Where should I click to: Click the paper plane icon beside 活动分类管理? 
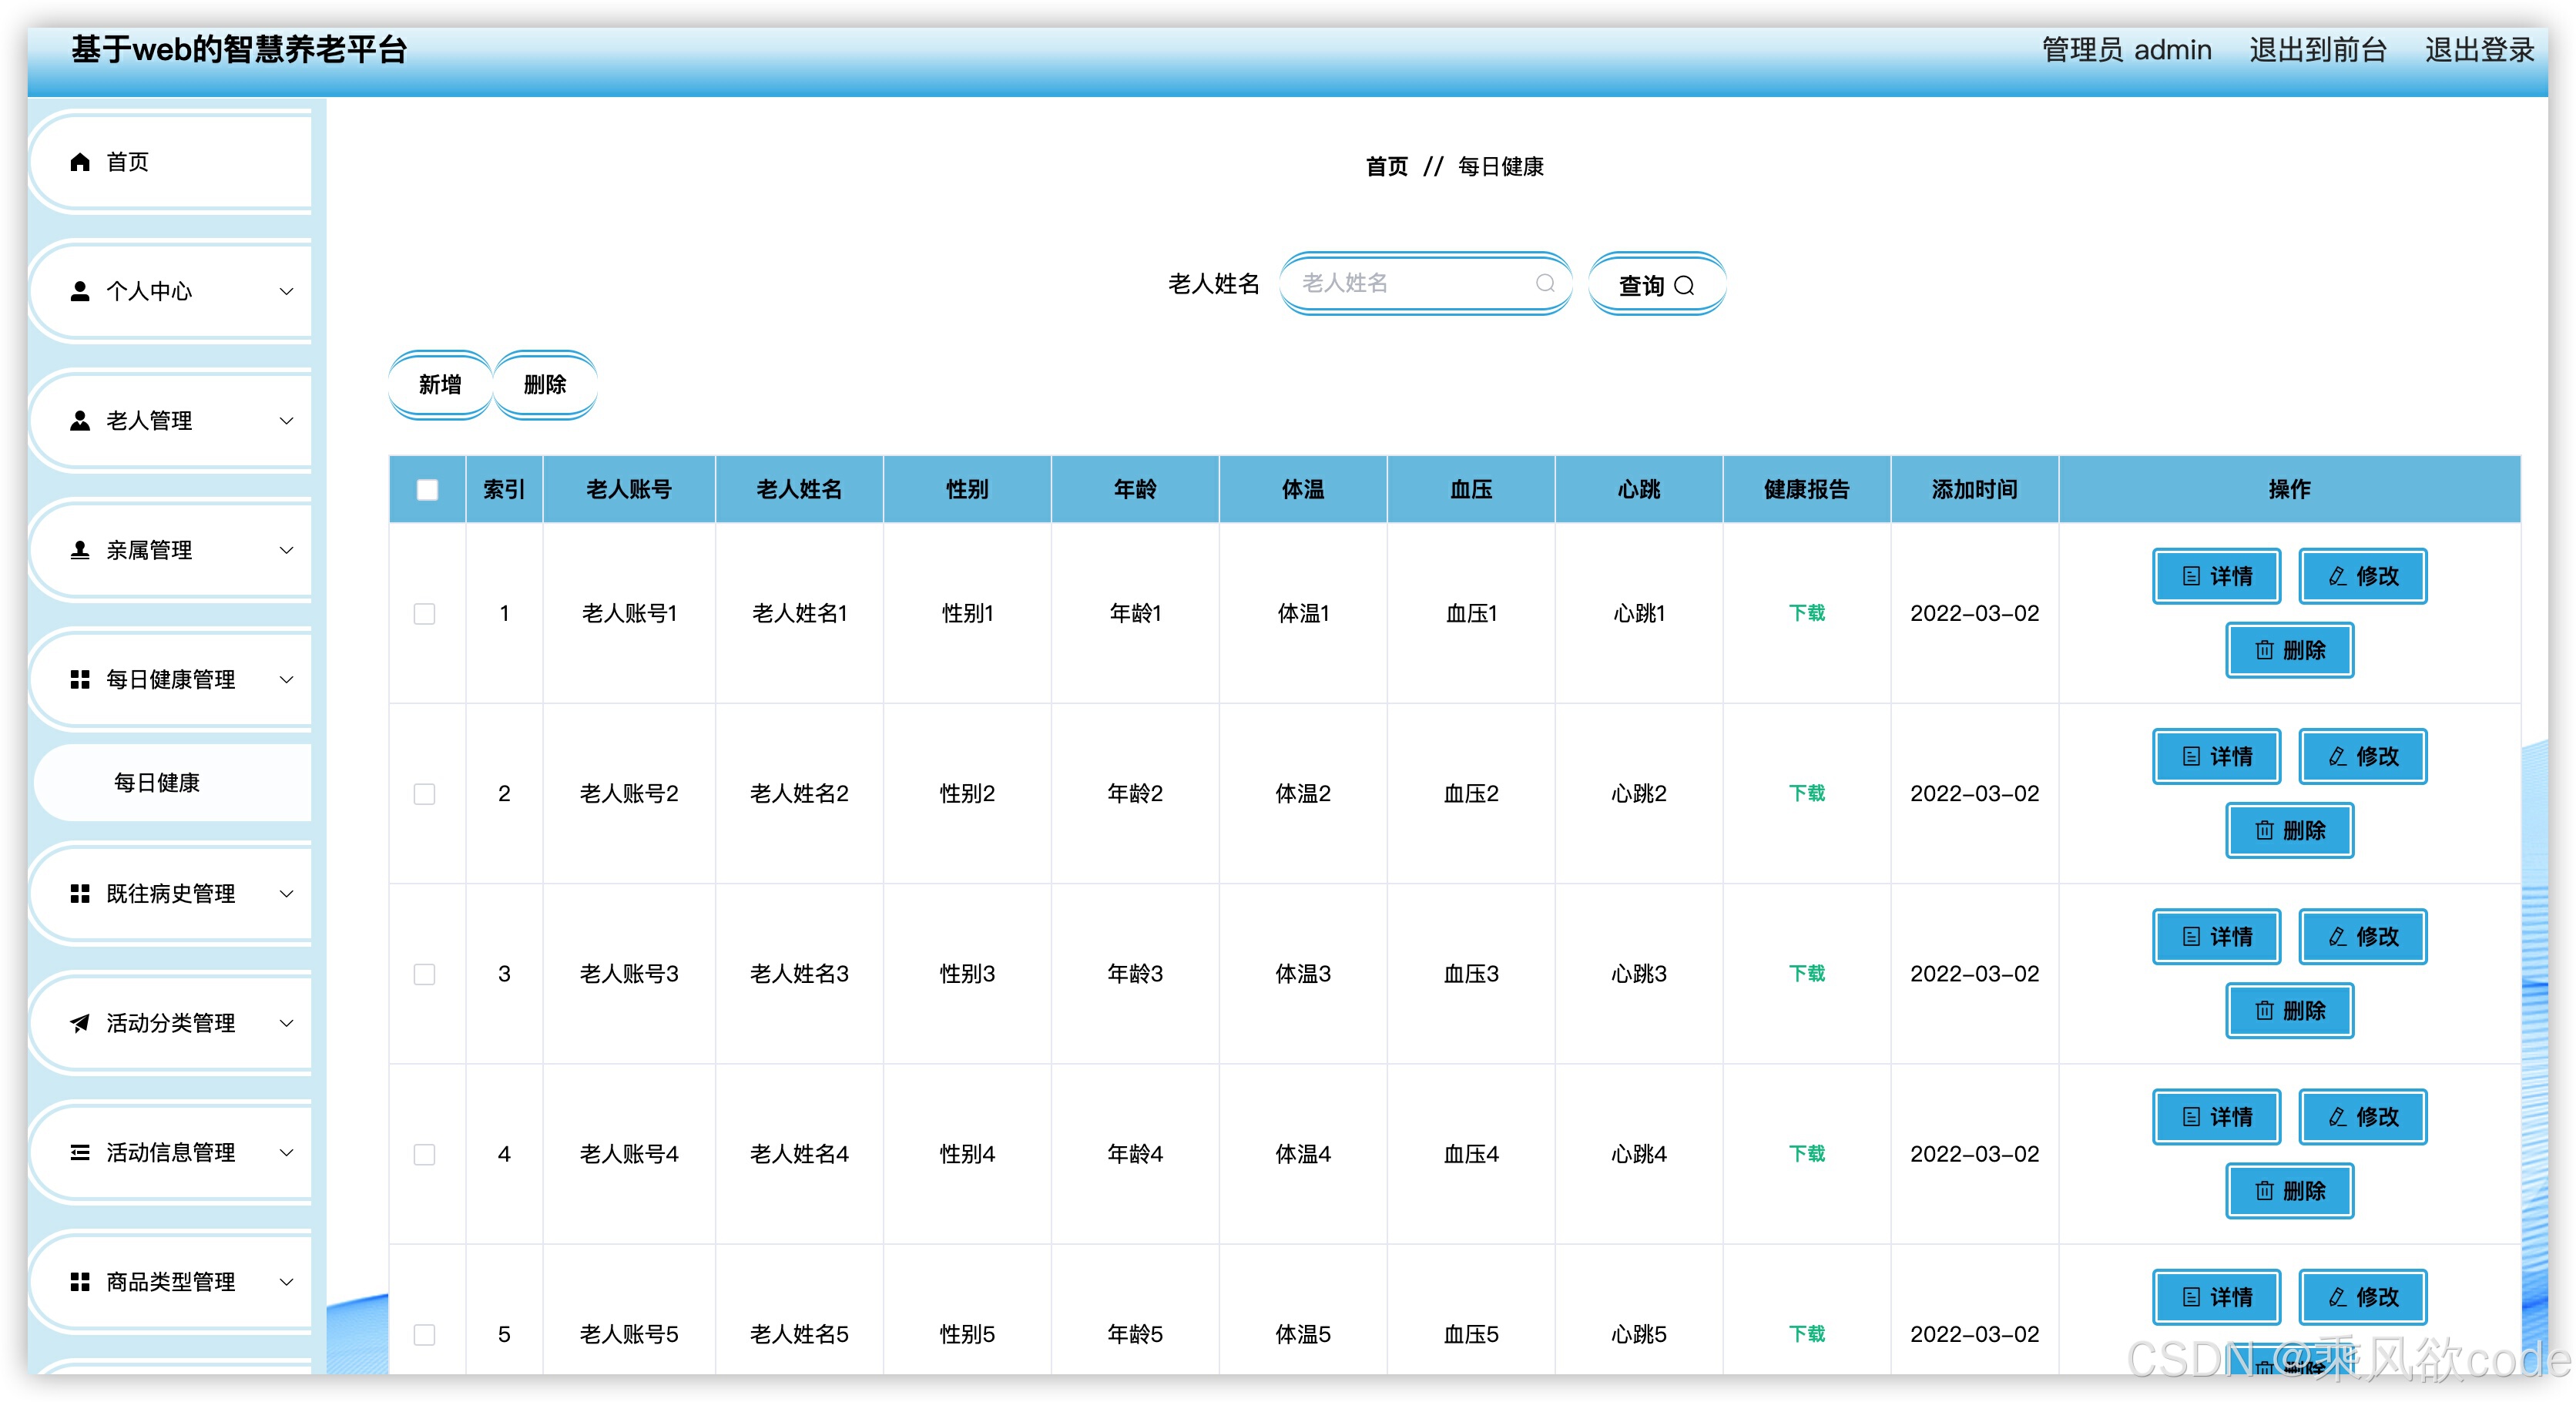point(80,1023)
